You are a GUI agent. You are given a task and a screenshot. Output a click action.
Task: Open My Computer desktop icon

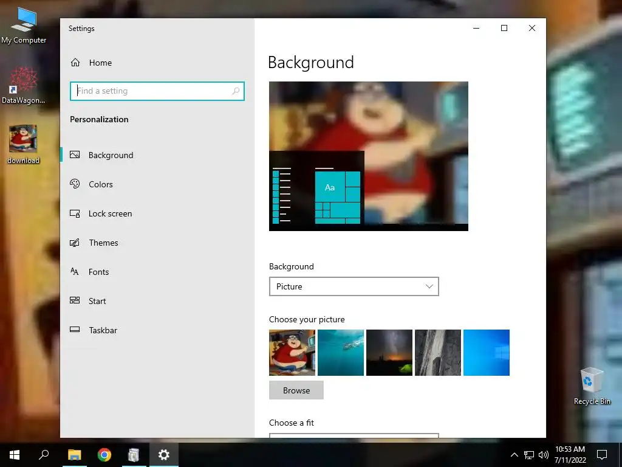[24, 26]
